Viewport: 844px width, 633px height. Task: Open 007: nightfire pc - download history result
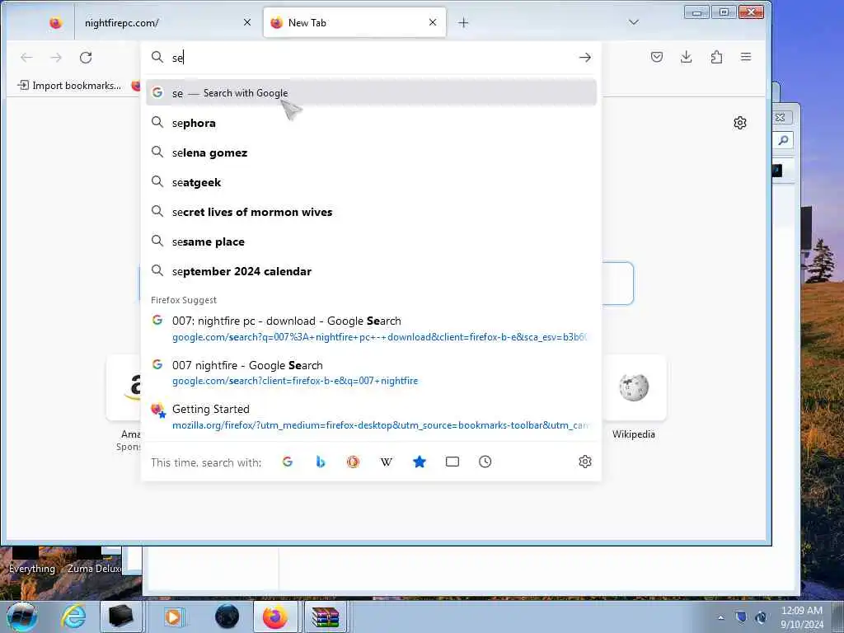click(372, 328)
